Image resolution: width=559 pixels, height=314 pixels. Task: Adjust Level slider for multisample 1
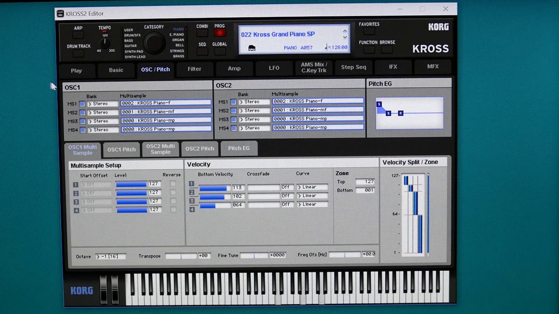(131, 184)
